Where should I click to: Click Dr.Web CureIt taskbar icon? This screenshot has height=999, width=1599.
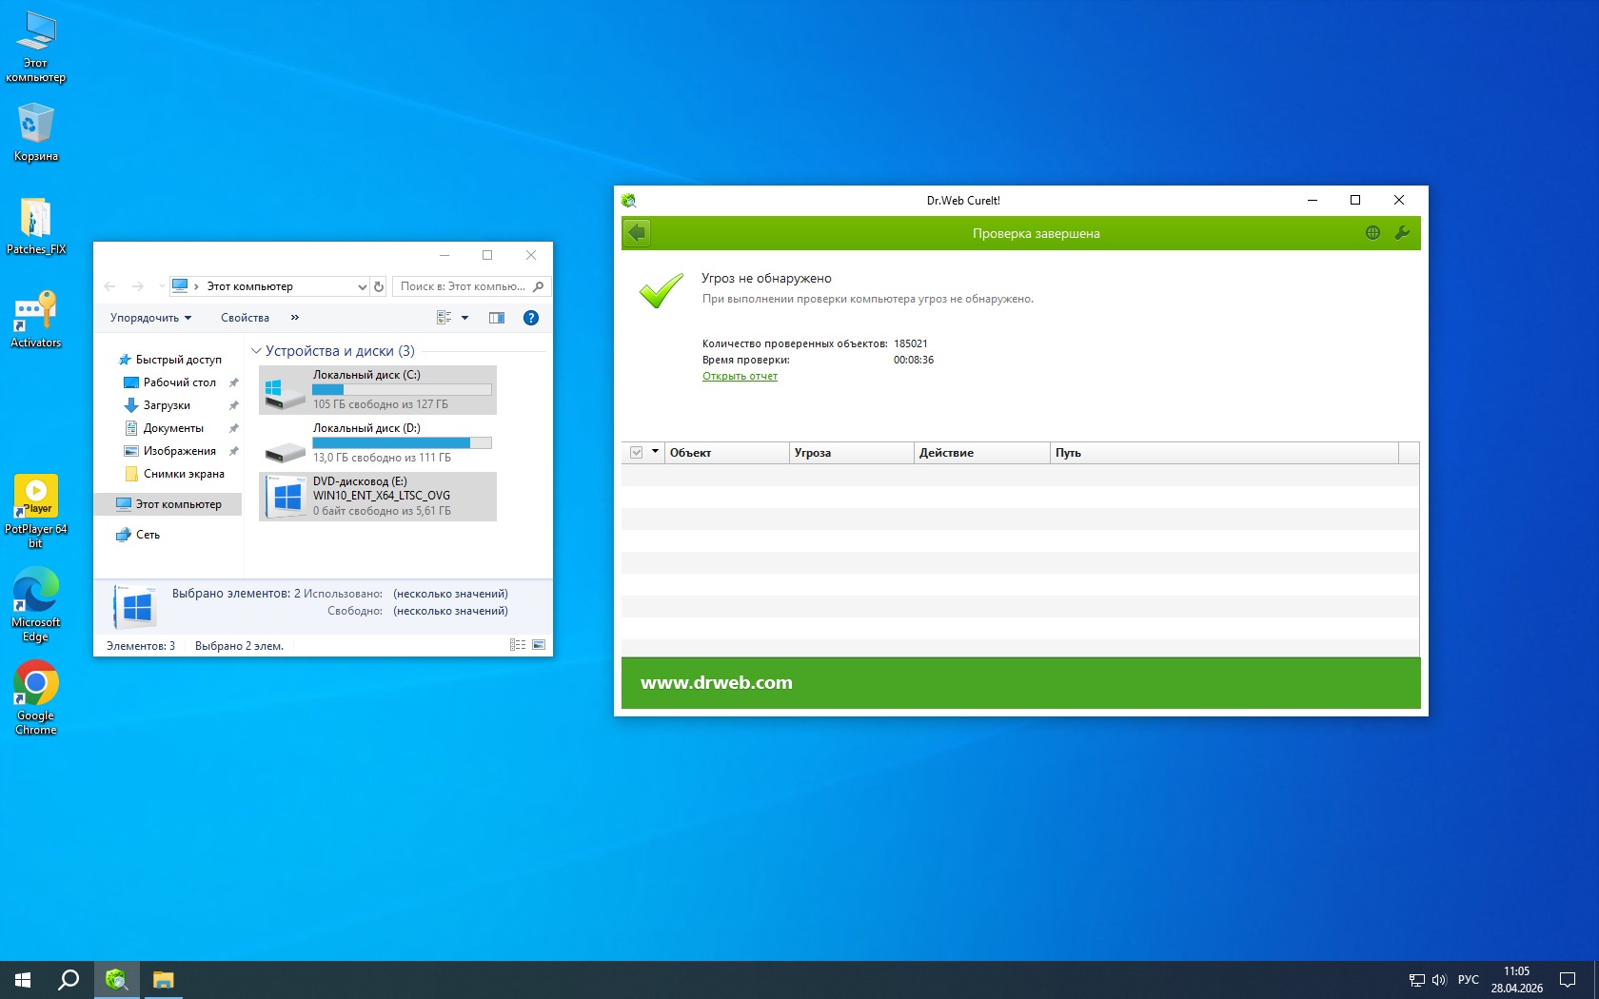[117, 979]
